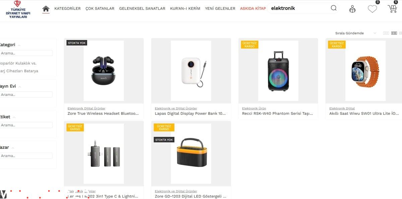Go to ASKIDA KİTAP page
The width and height of the screenshot is (402, 199).
(253, 9)
